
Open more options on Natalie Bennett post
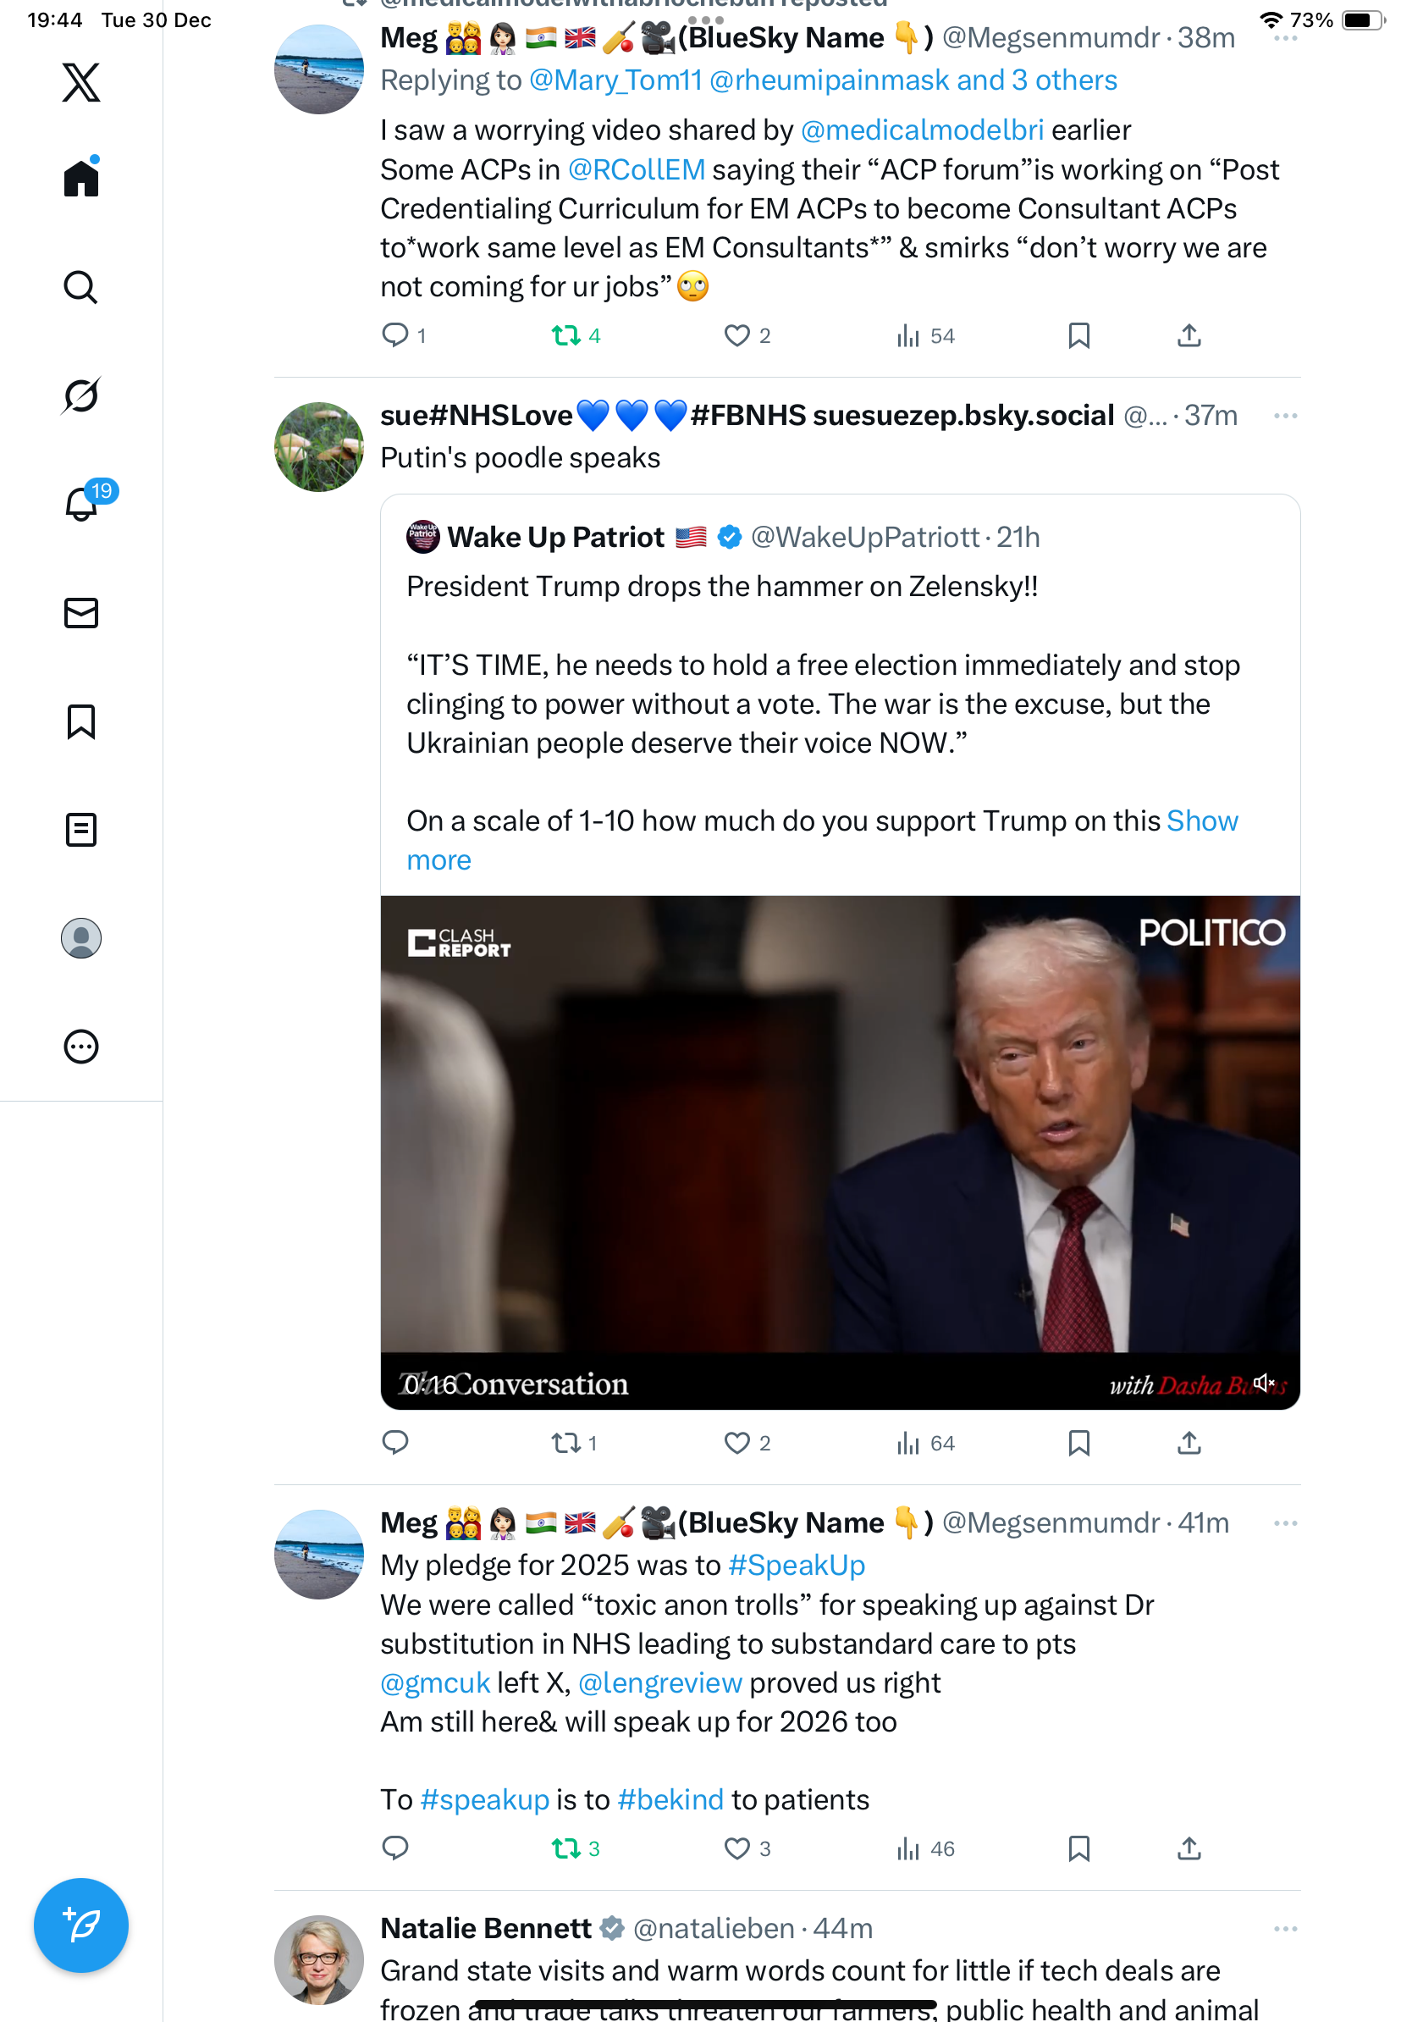click(1284, 1929)
